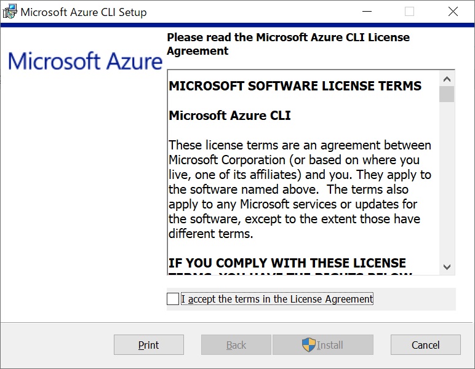Click the installer icon in the title bar

click(x=10, y=11)
